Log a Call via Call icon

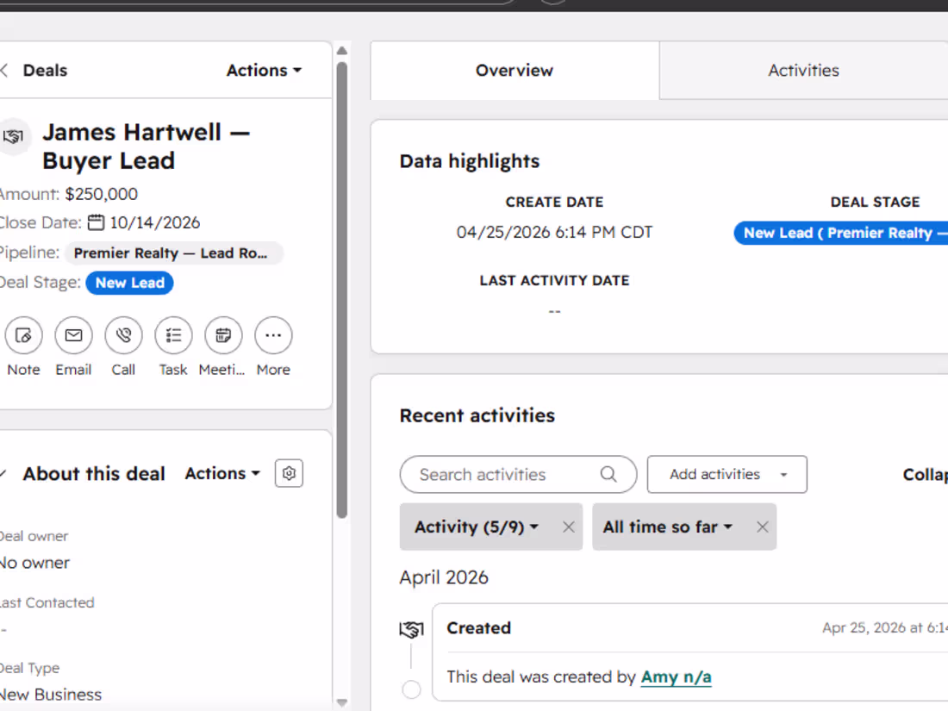[x=123, y=335]
